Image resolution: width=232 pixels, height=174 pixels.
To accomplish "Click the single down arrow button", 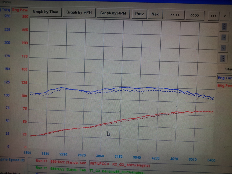I will [223, 48].
